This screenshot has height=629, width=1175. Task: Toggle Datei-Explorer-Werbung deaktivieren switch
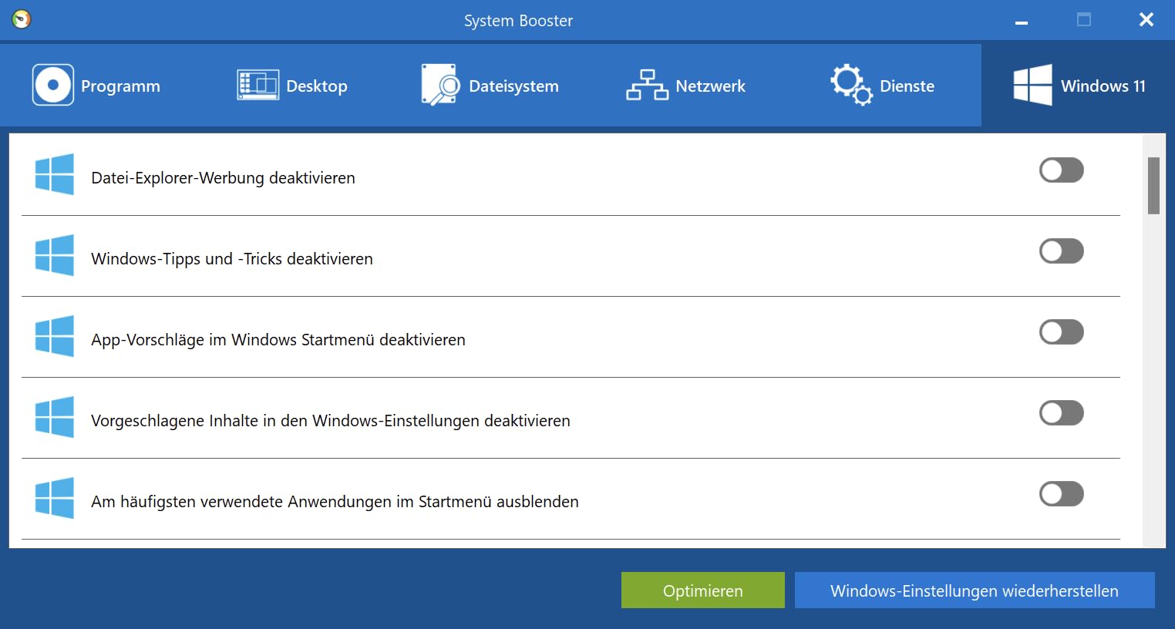tap(1062, 170)
